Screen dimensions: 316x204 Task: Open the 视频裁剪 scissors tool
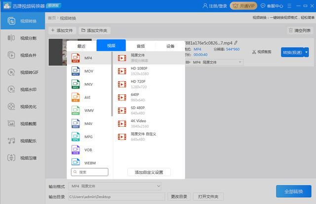[262, 52]
